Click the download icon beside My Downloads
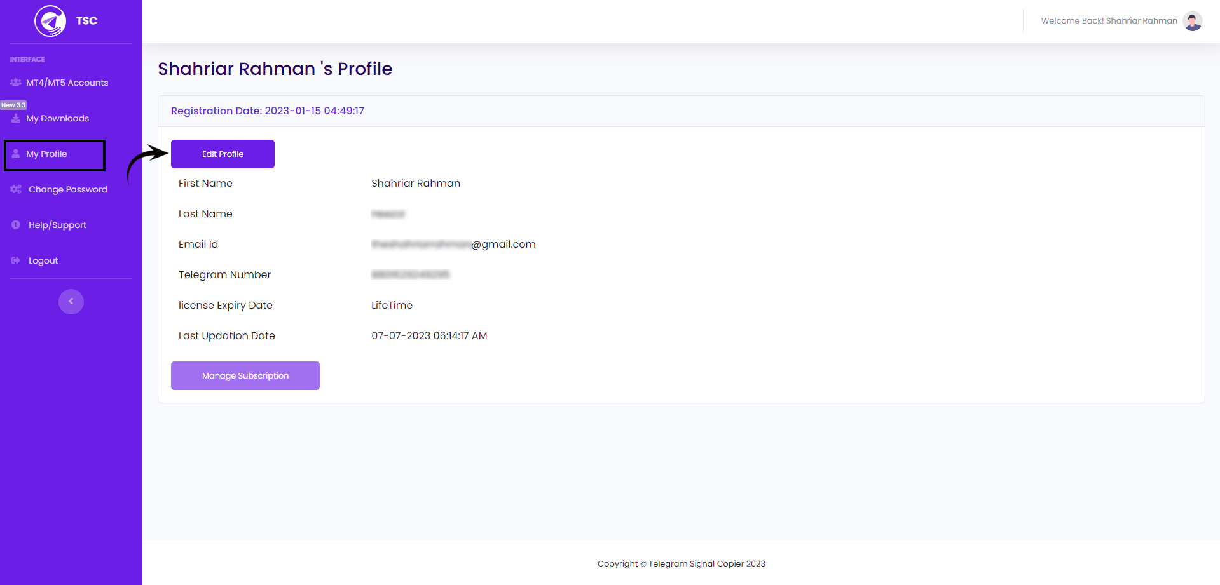Viewport: 1220px width, 585px height. [15, 118]
